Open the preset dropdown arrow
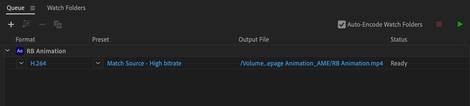 tap(98, 63)
